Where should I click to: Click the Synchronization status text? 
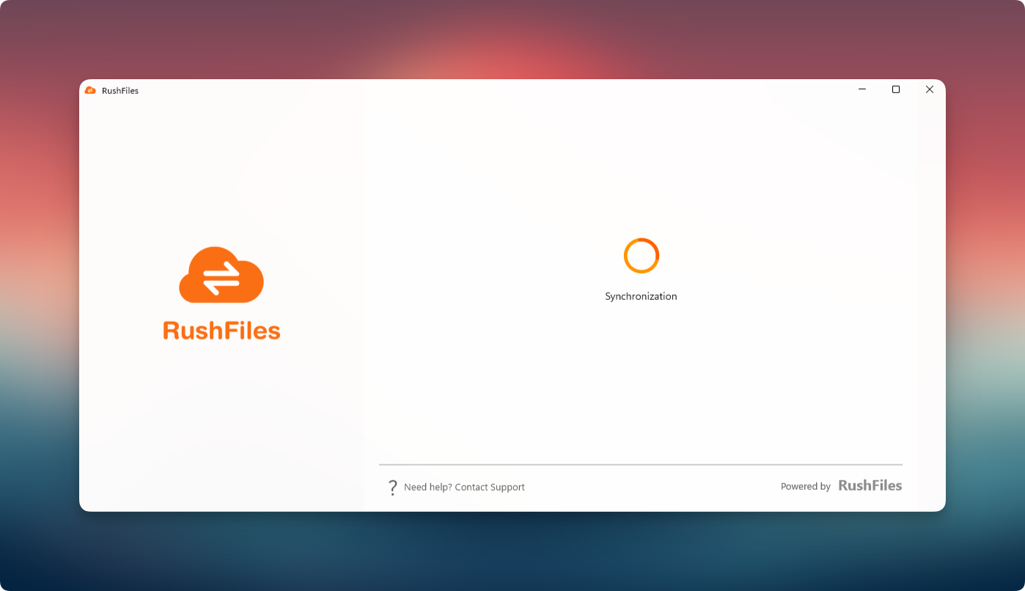tap(641, 296)
